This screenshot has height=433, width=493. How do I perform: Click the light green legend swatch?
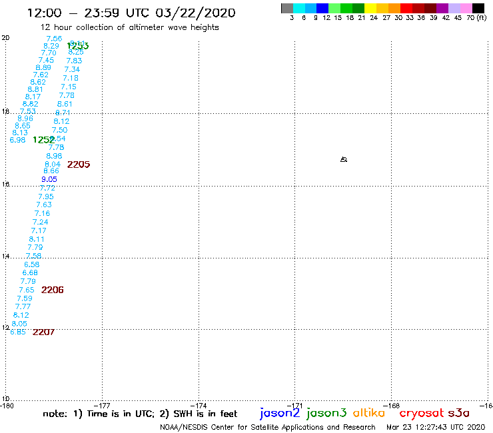(334, 9)
